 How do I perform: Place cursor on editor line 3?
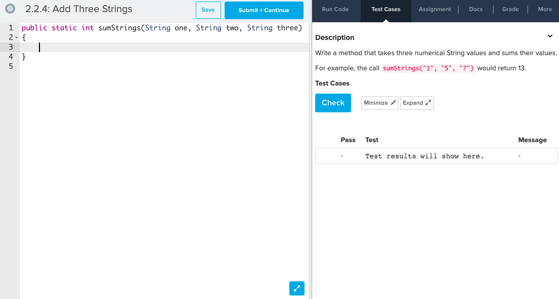coord(164,47)
